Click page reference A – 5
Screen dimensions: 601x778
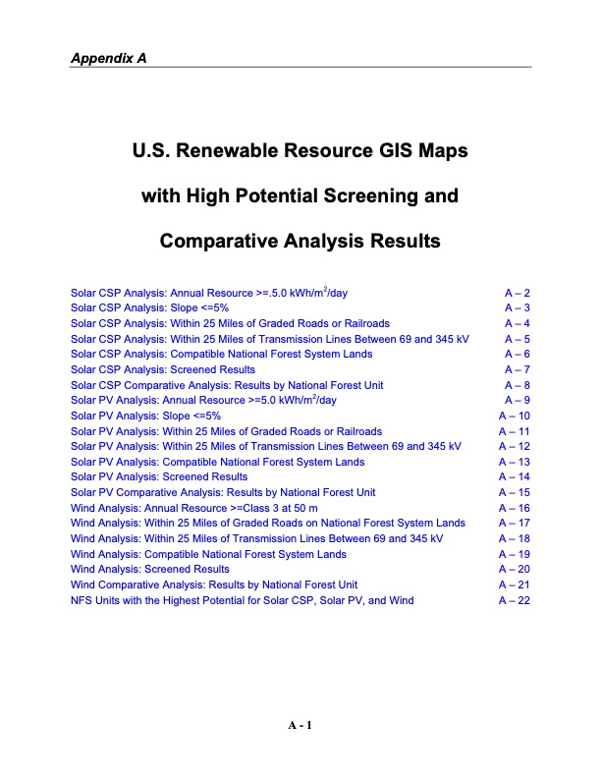[518, 339]
